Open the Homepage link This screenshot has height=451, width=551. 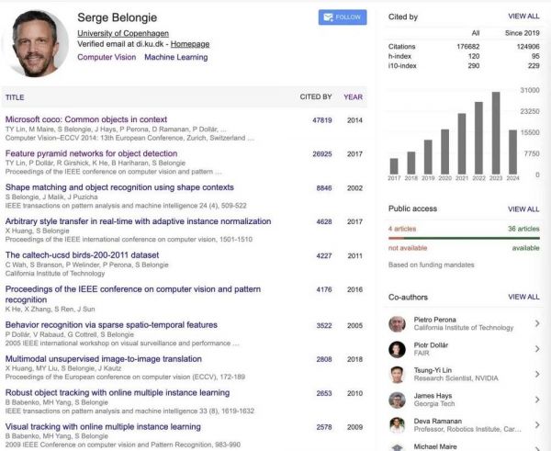(x=190, y=44)
